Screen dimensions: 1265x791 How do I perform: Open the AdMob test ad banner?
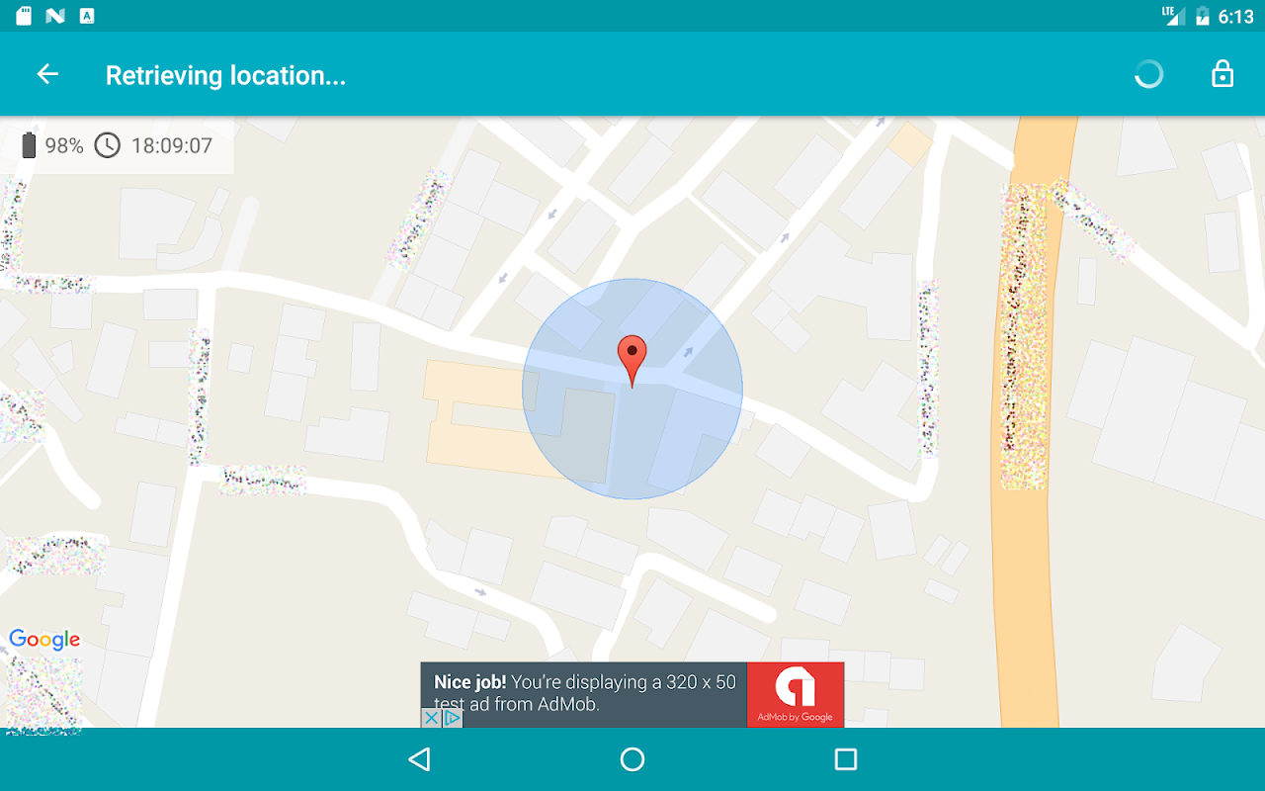[x=632, y=695]
